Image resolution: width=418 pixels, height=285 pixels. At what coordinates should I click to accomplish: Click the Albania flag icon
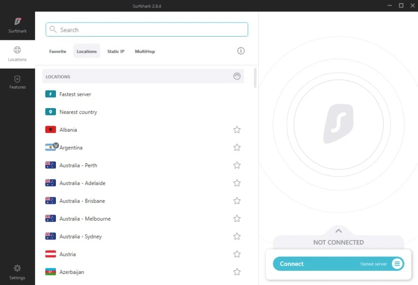pos(51,130)
